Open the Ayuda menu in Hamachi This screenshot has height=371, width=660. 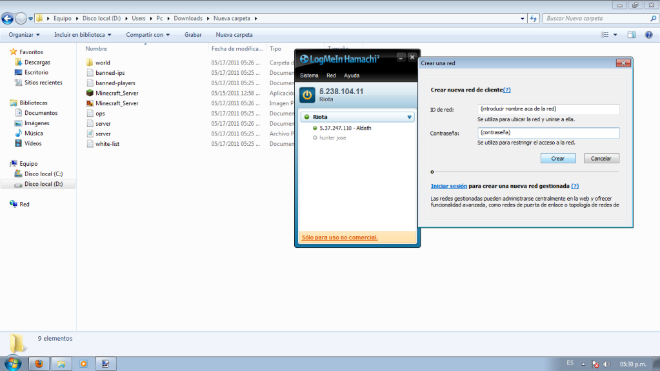(x=352, y=75)
